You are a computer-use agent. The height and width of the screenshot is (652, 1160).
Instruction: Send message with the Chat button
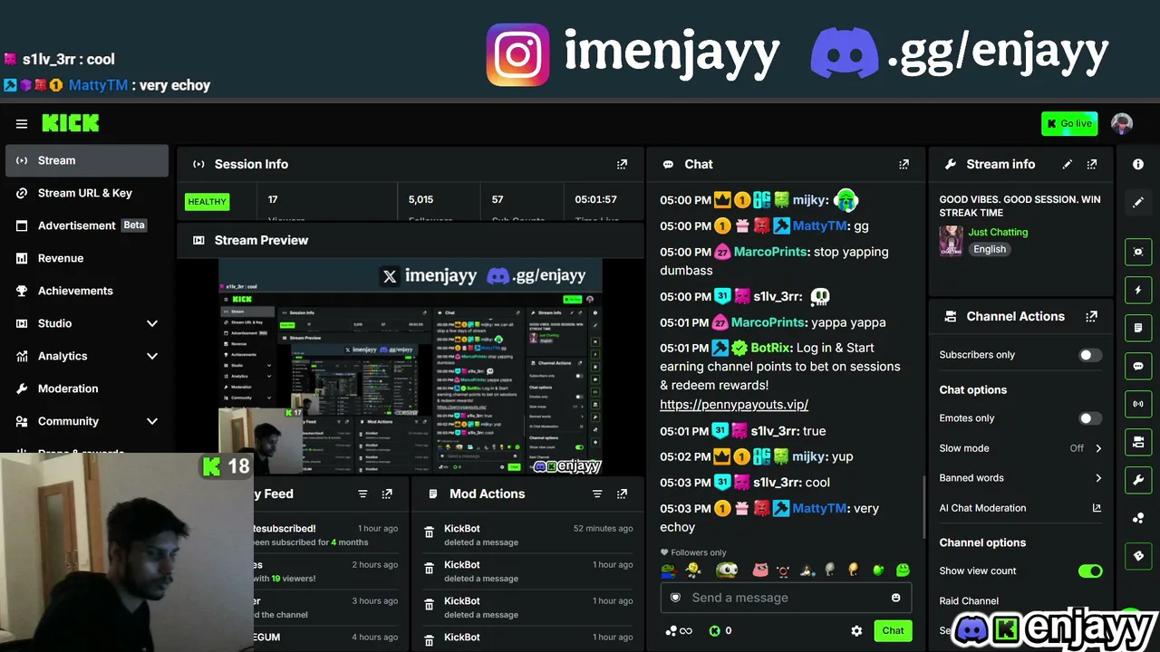click(x=893, y=630)
